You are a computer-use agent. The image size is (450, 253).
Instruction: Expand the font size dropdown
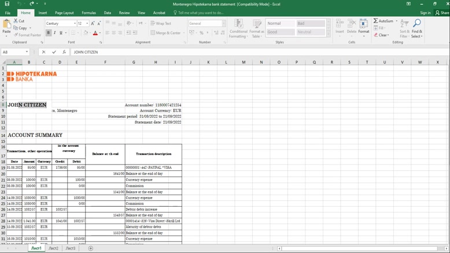(87, 24)
